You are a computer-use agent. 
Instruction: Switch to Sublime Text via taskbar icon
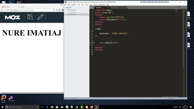(97, 107)
